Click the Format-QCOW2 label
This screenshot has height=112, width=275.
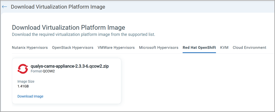click(x=43, y=71)
